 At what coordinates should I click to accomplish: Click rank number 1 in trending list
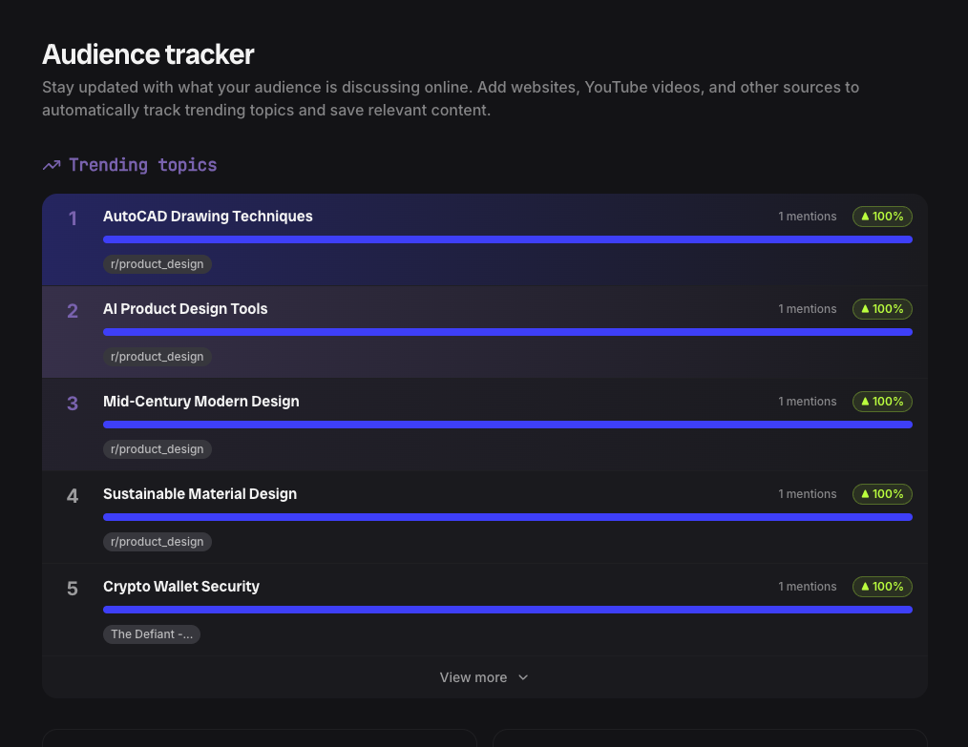[x=73, y=218]
